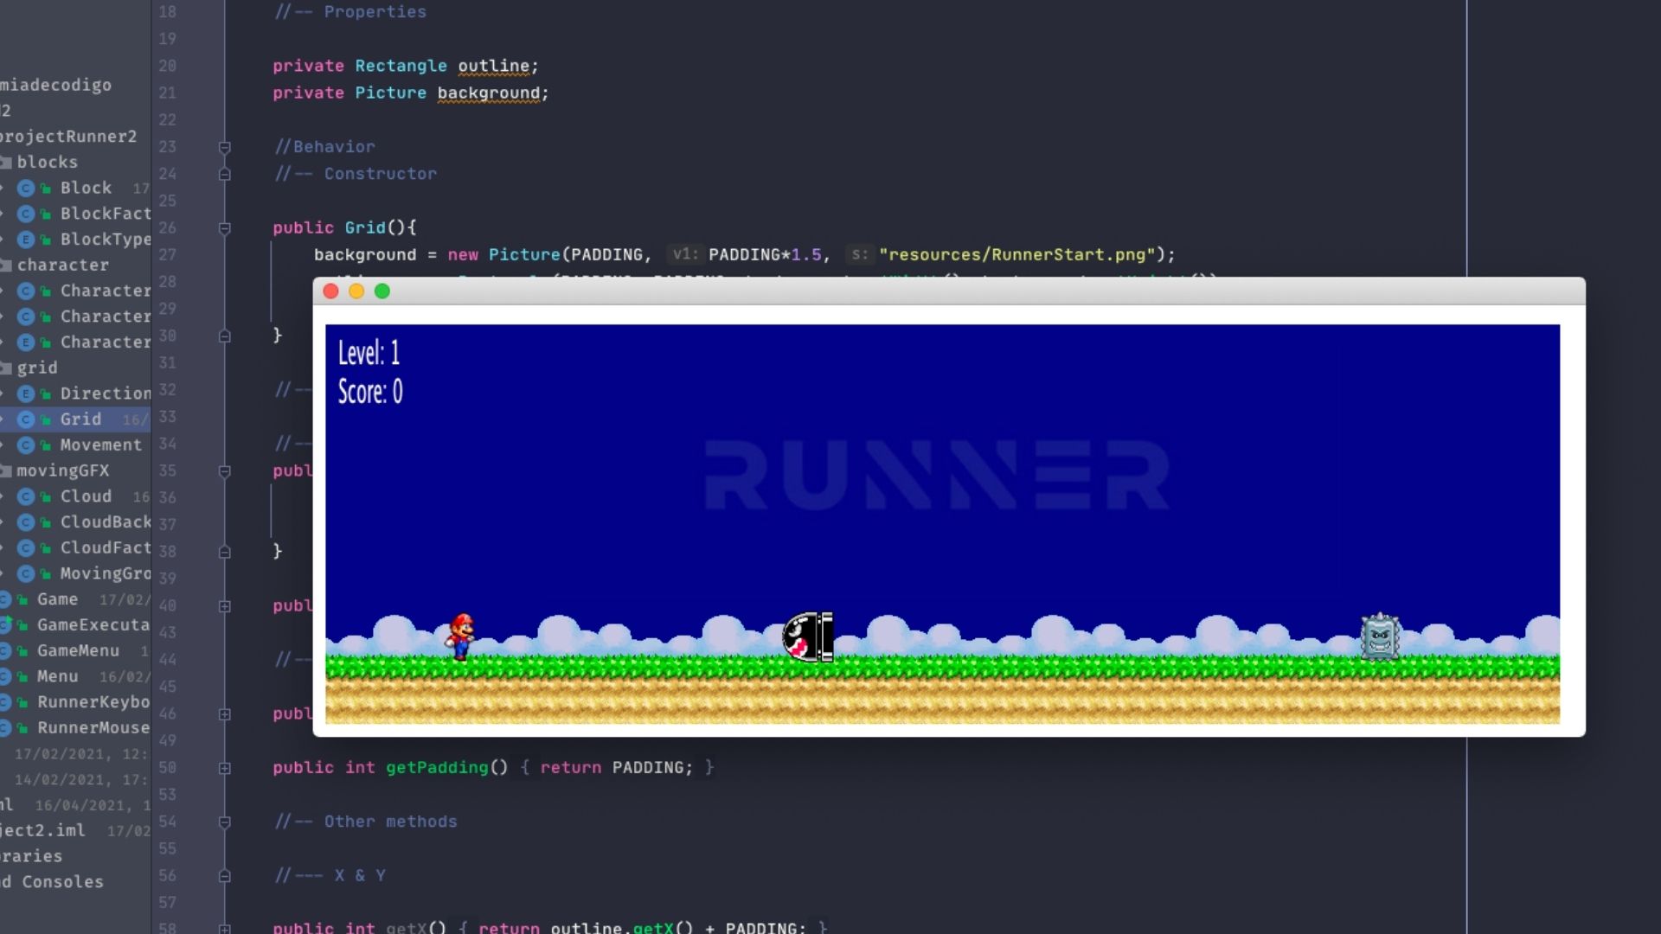
Task: Click the class icon beside Cloud
Action: pos(26,497)
